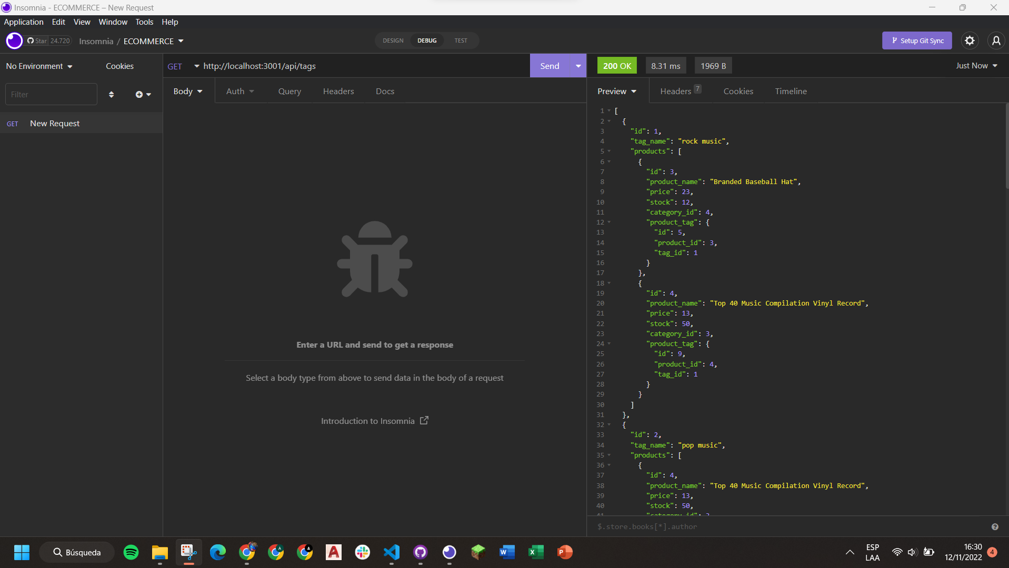Open the Tools menu

click(144, 22)
